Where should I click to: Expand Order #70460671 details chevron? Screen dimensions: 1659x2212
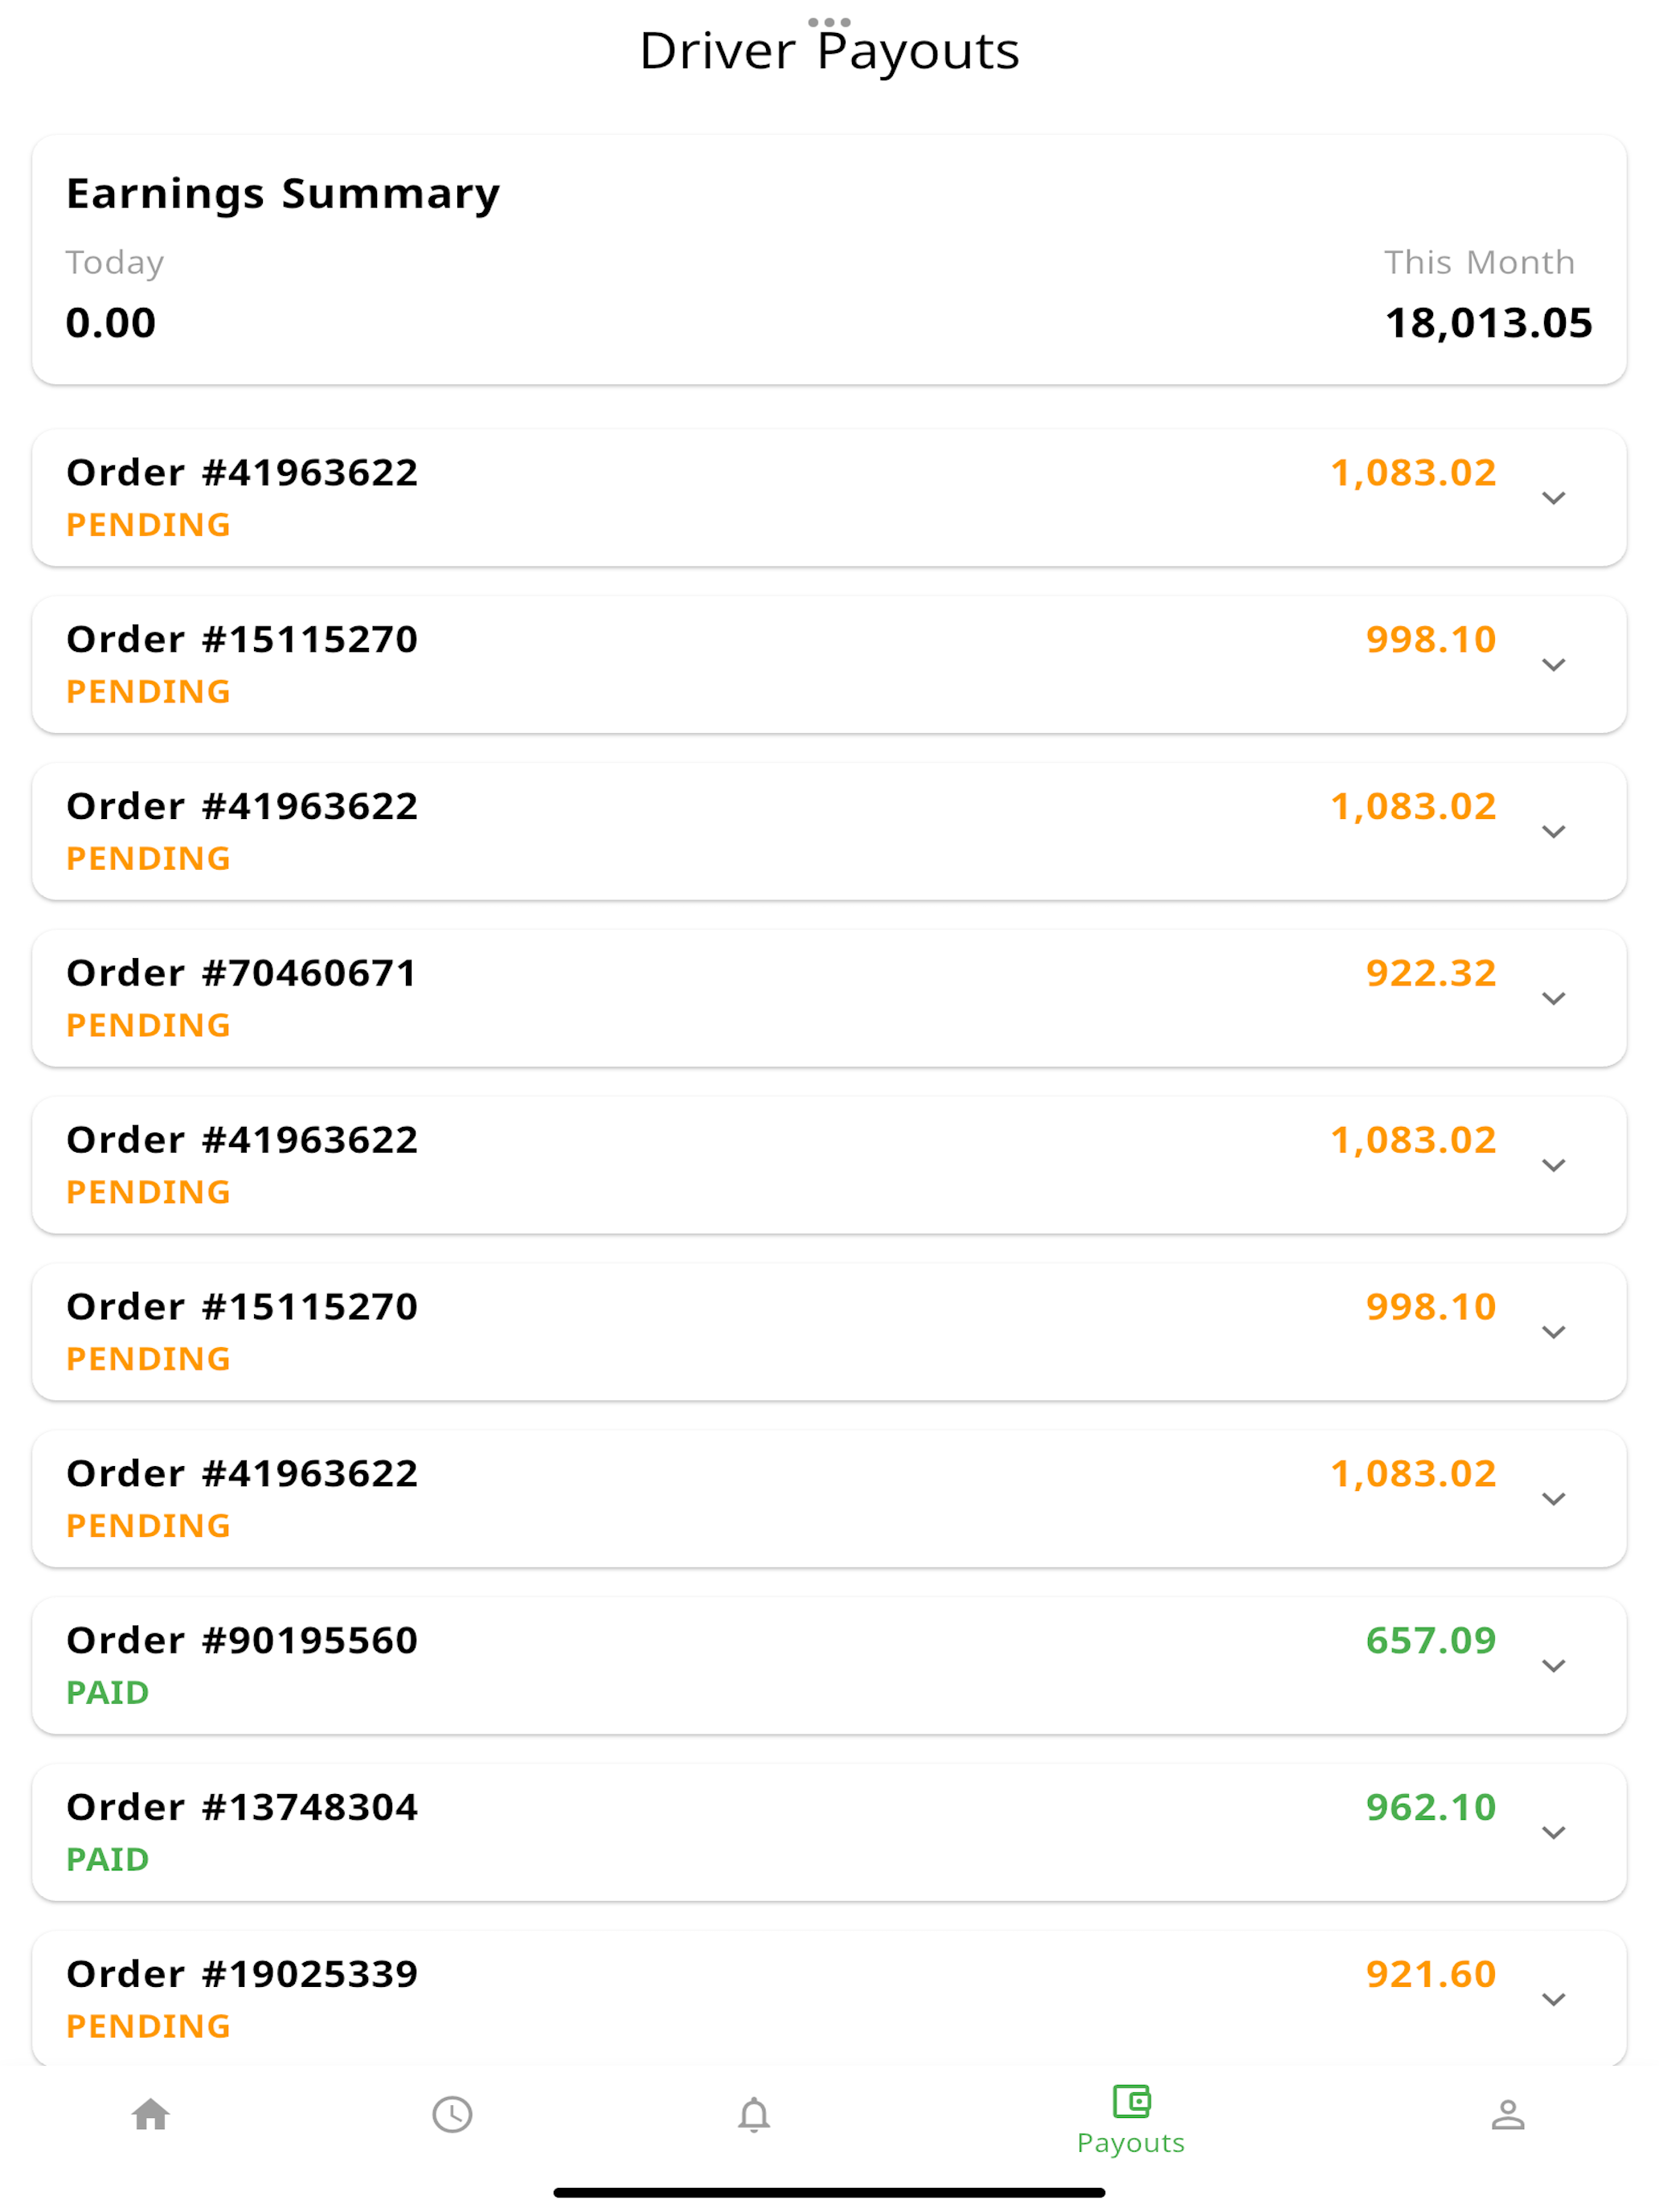pyautogui.click(x=1553, y=998)
